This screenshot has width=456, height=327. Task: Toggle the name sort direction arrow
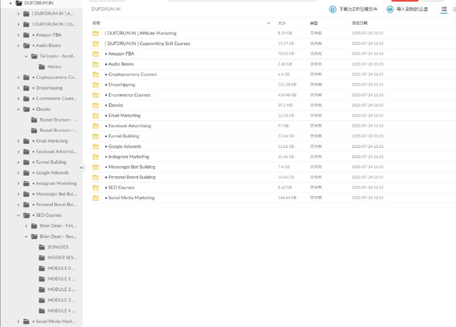(x=268, y=23)
